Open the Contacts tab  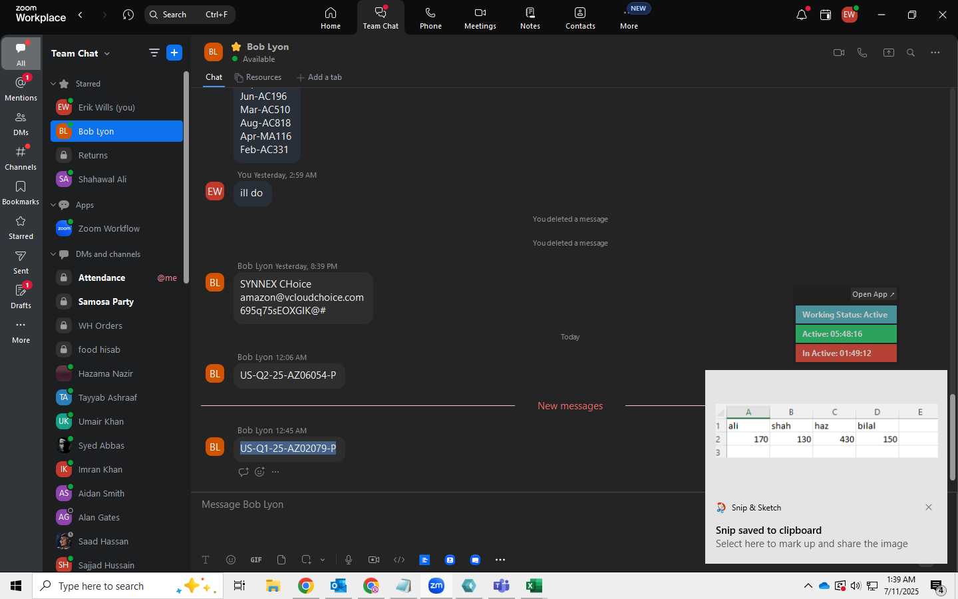pos(580,18)
